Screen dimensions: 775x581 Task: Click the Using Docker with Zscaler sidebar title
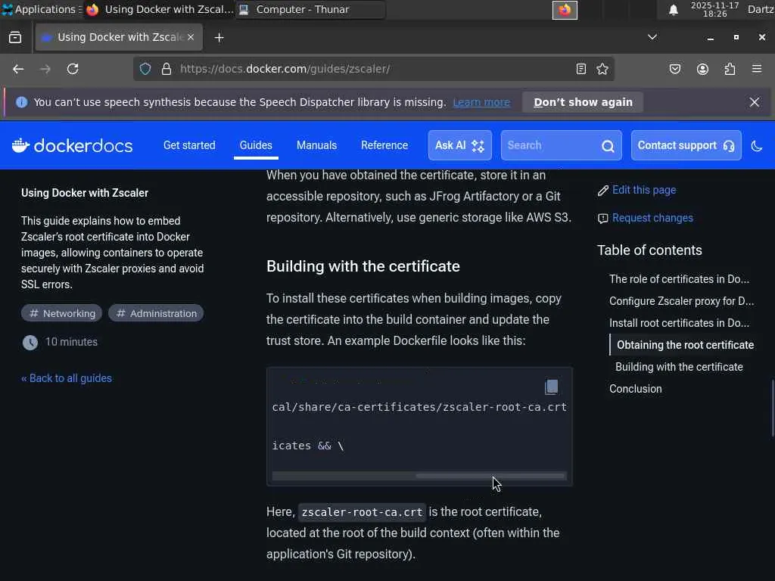pyautogui.click(x=85, y=193)
